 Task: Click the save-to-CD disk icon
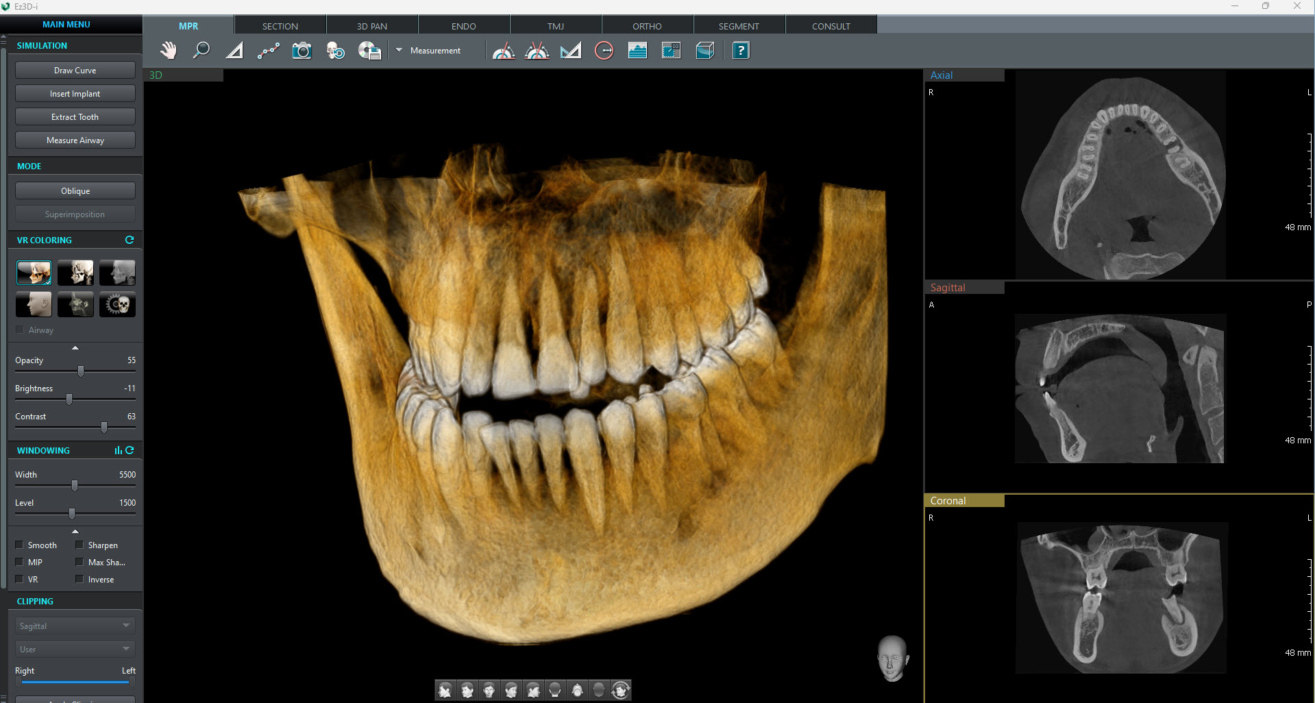(x=369, y=51)
